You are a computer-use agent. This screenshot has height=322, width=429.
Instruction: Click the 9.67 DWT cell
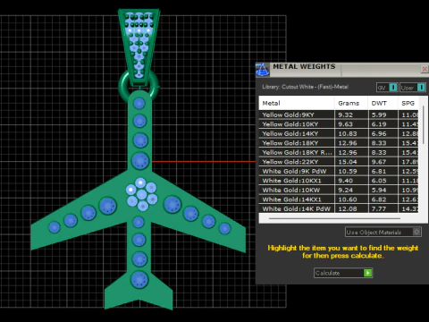[383, 162]
